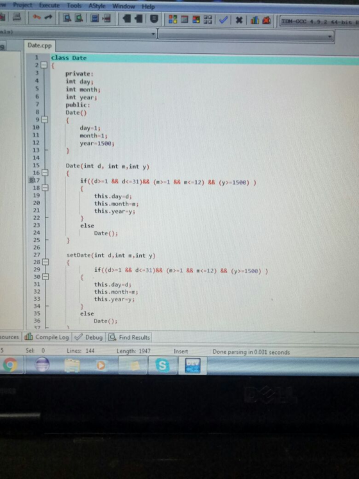Collapse the class Date fold at line 2
The height and width of the screenshot is (479, 359).
[x=44, y=65]
